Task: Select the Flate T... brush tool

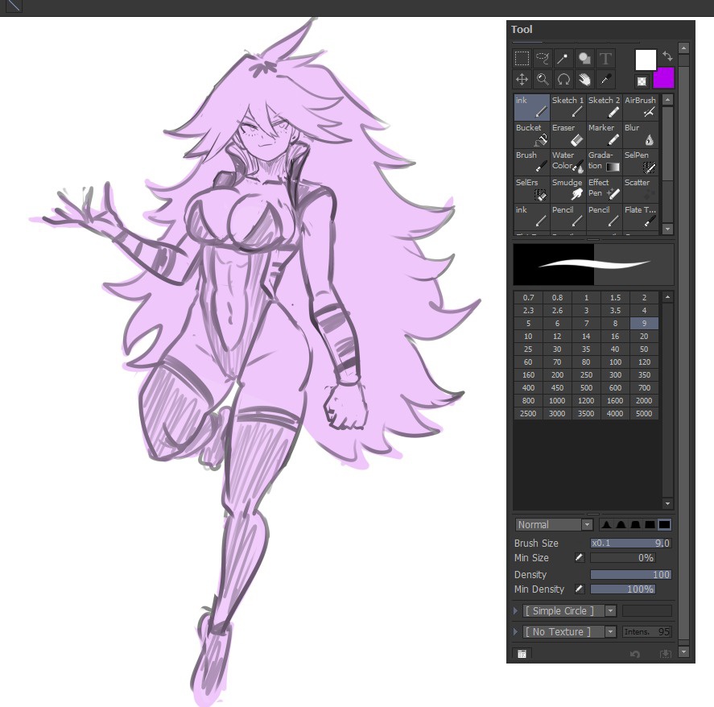Action: point(641,217)
